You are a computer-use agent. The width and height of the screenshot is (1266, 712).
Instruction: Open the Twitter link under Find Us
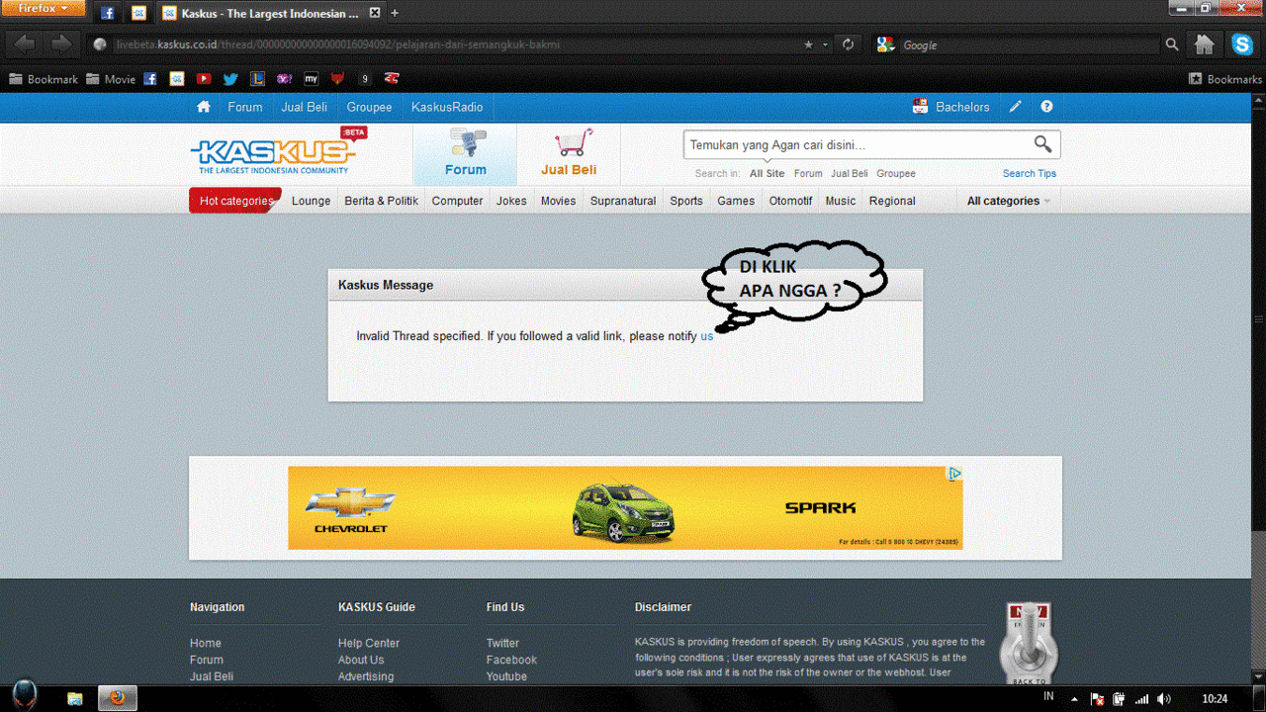(x=502, y=643)
